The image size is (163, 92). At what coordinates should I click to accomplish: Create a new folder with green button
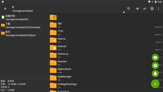point(155,57)
